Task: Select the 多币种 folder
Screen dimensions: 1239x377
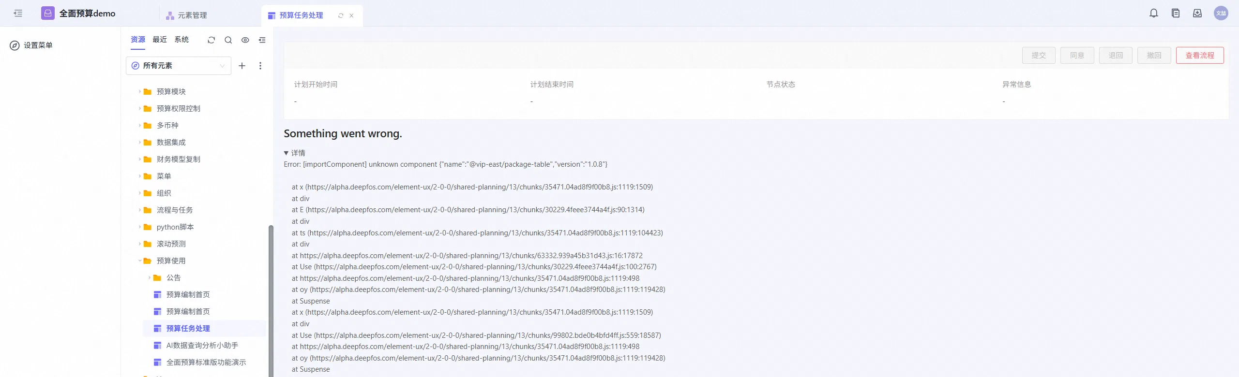Action: [167, 125]
